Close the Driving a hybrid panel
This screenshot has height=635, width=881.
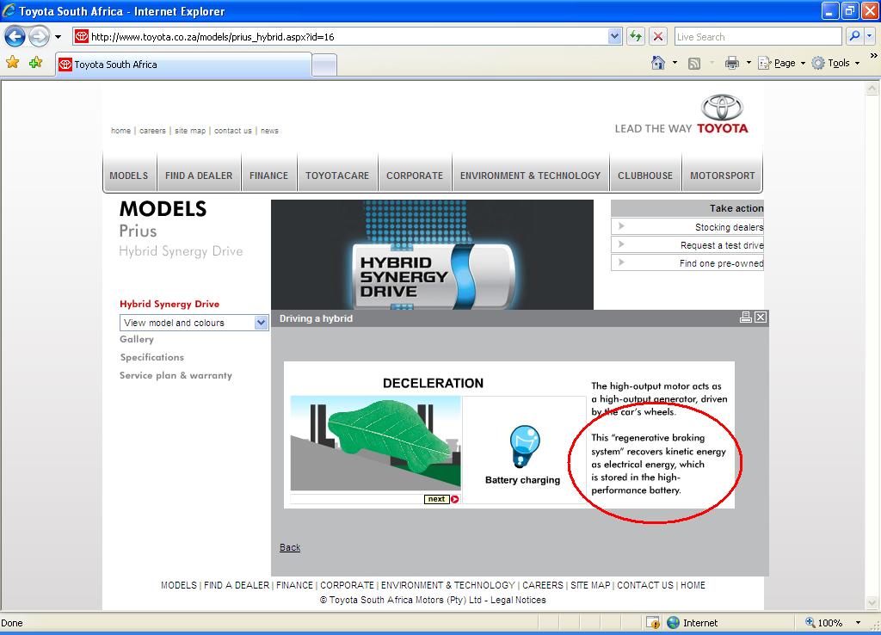[x=761, y=317]
